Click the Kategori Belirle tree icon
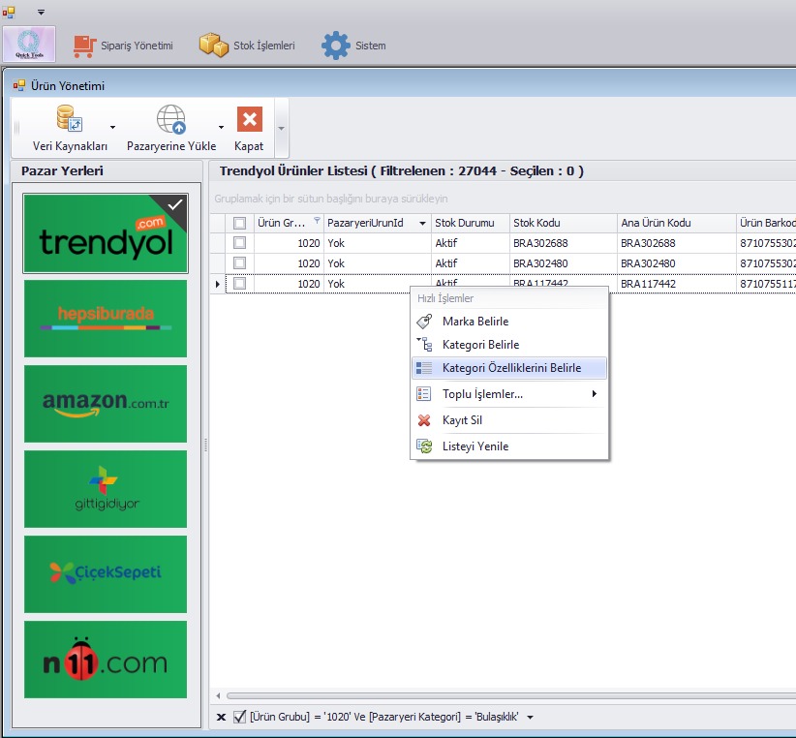 424,345
